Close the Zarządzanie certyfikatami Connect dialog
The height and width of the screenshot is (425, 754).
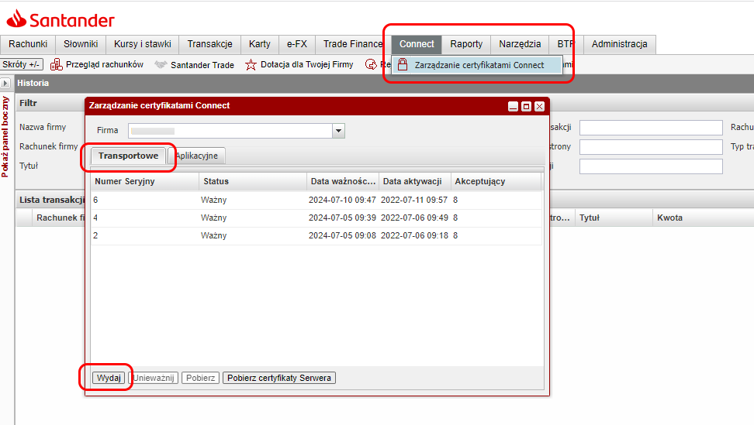[x=540, y=107]
